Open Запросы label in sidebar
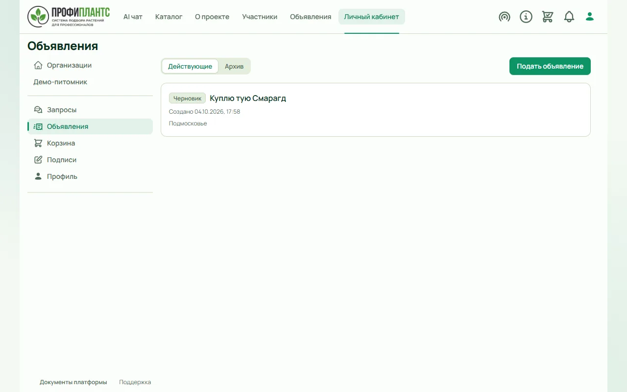The image size is (627, 392). [x=62, y=110]
